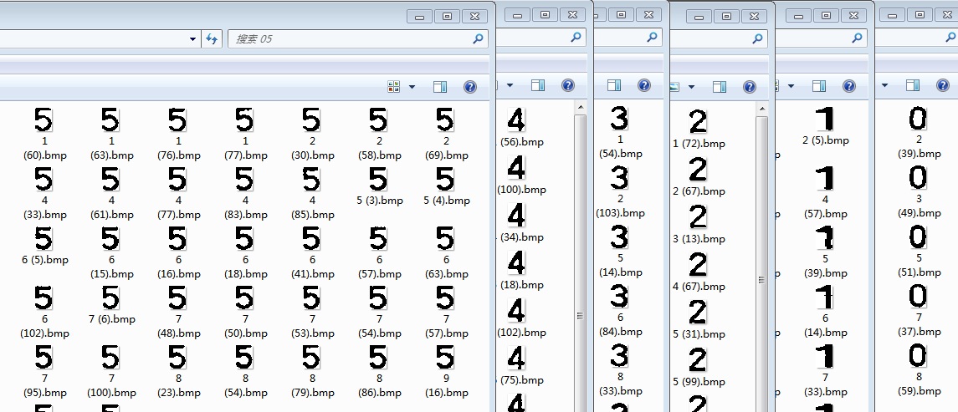Click the file name 7 (100).bmp

tap(111, 386)
